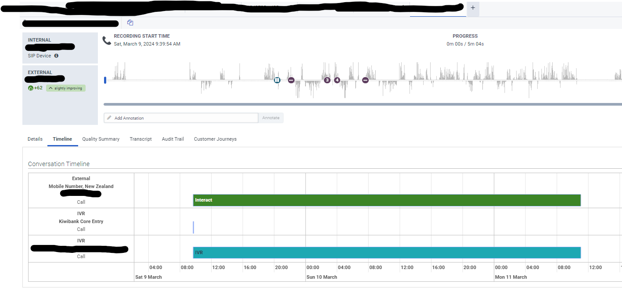Image resolution: width=622 pixels, height=291 pixels.
Task: Switch to the Transcript tab
Action: [x=140, y=139]
